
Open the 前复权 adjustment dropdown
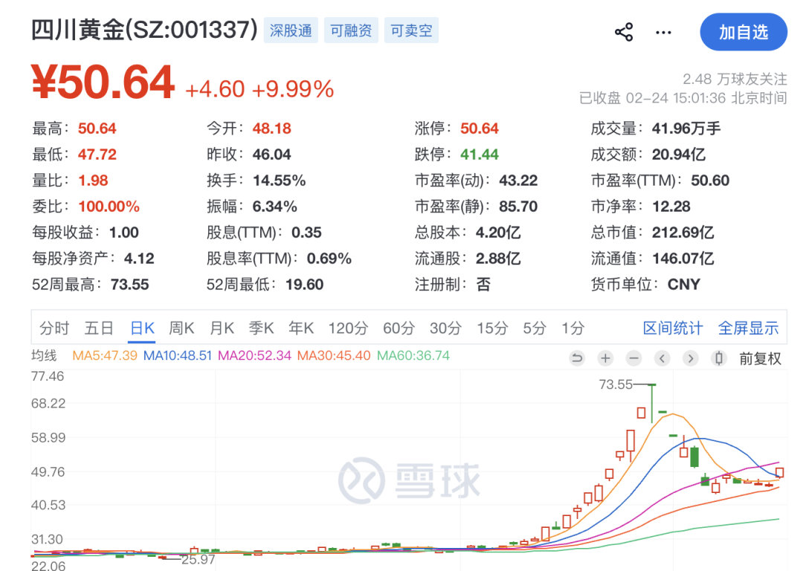pos(760,358)
